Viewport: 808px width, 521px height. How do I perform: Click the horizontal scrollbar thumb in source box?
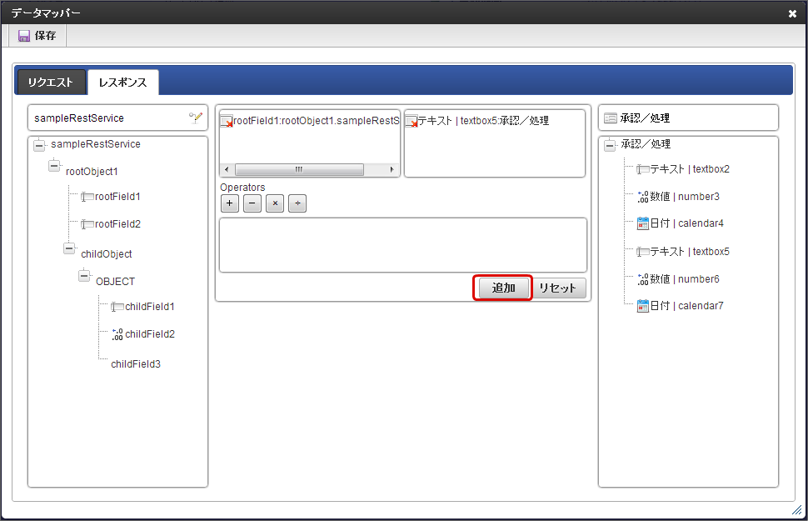[299, 170]
